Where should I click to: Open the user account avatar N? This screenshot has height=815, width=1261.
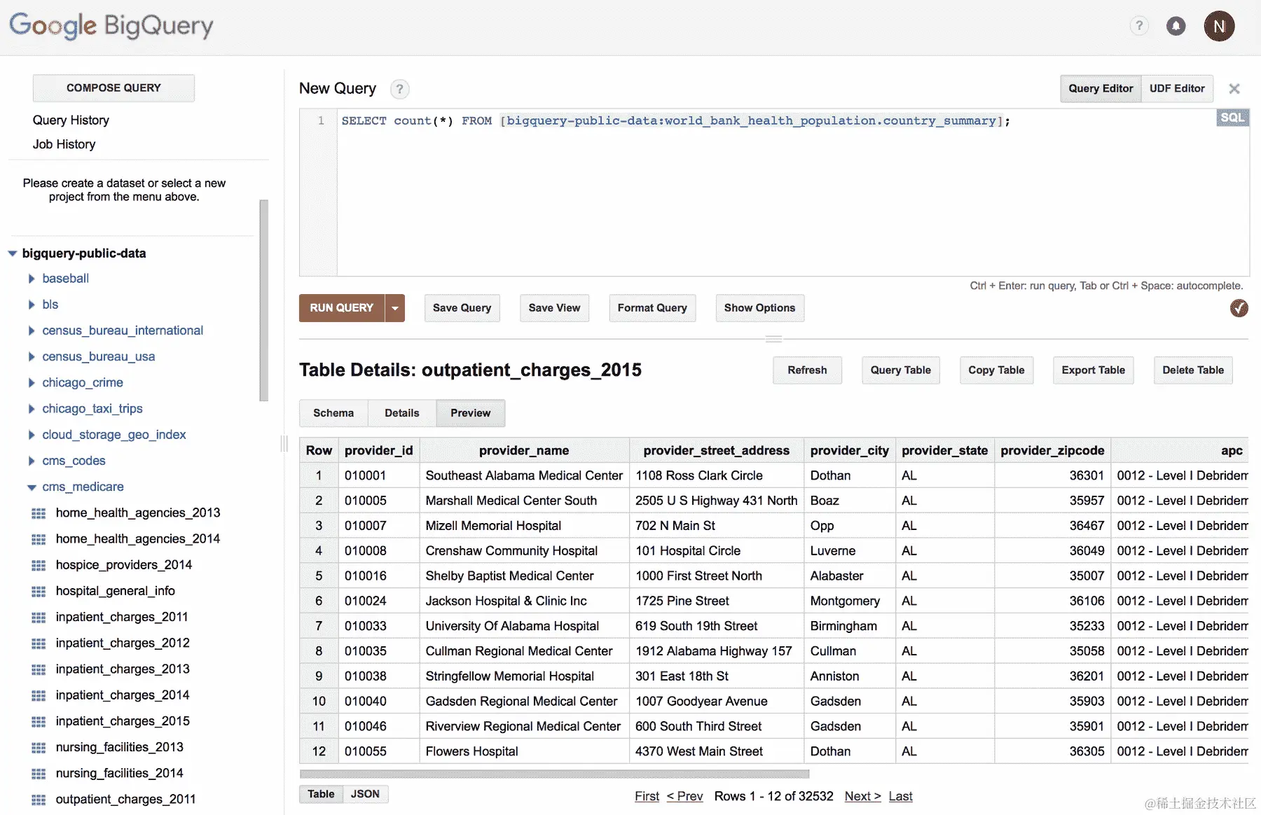(1219, 27)
